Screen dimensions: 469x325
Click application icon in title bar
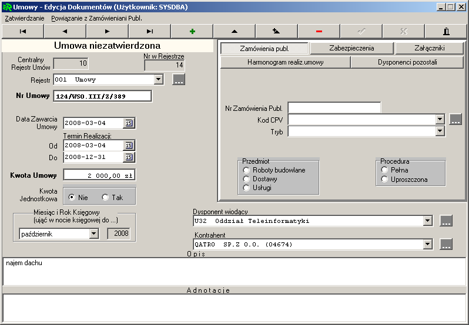[7, 7]
